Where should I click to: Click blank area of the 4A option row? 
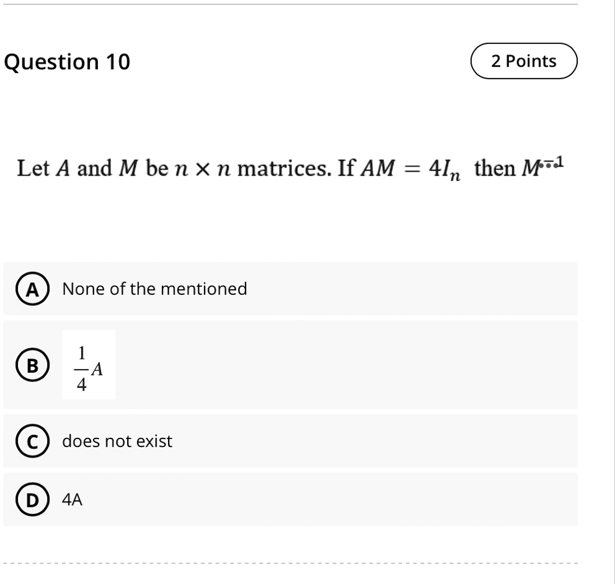click(329, 499)
